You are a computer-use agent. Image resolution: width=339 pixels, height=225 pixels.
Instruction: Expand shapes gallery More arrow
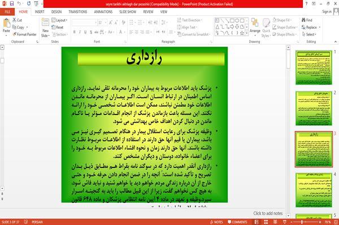pos(246,33)
